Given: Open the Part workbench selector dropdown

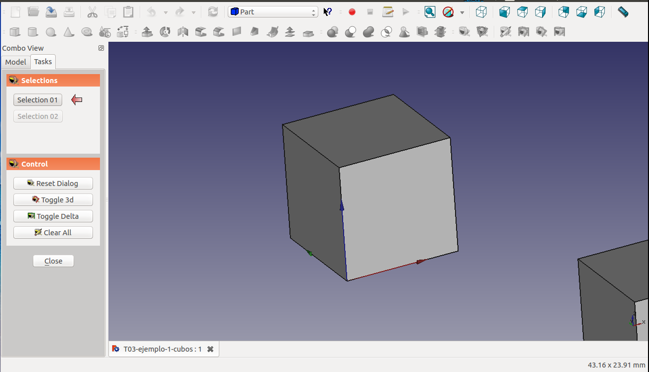Looking at the screenshot, I should [x=273, y=12].
